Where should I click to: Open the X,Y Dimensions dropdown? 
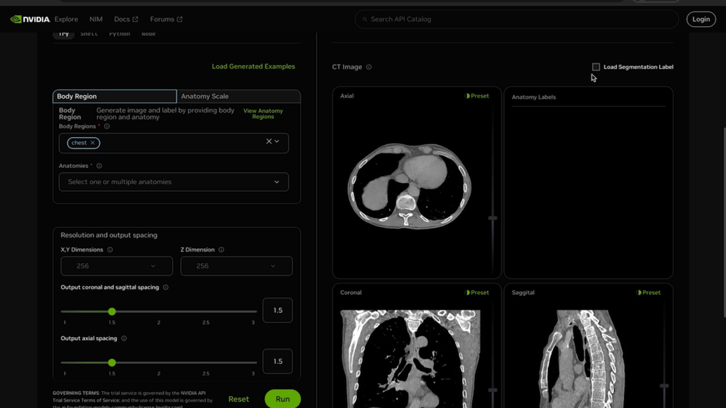pyautogui.click(x=116, y=266)
